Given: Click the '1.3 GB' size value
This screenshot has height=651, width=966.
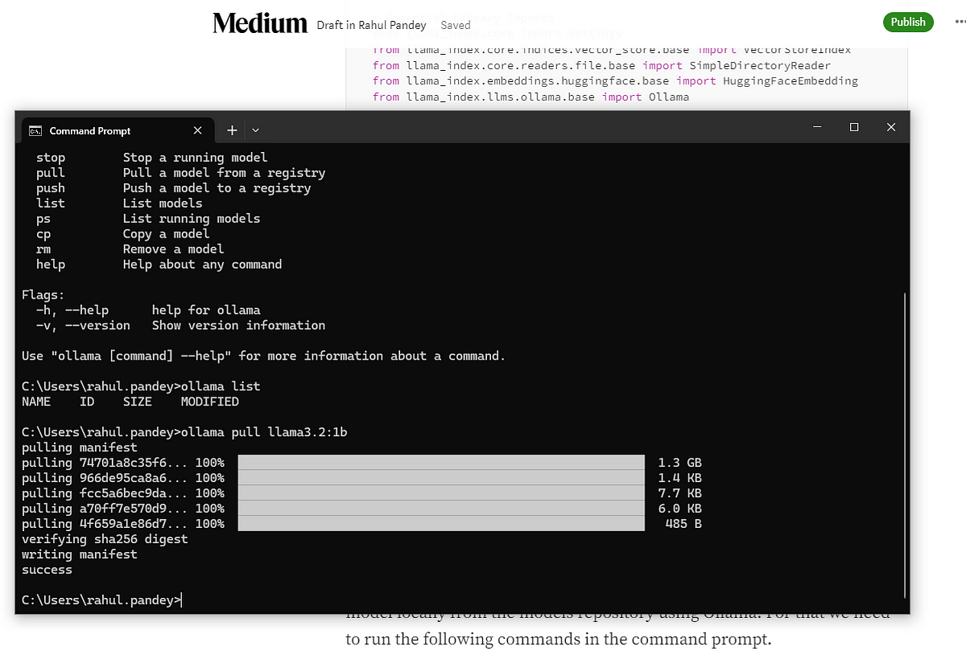Looking at the screenshot, I should [679, 463].
